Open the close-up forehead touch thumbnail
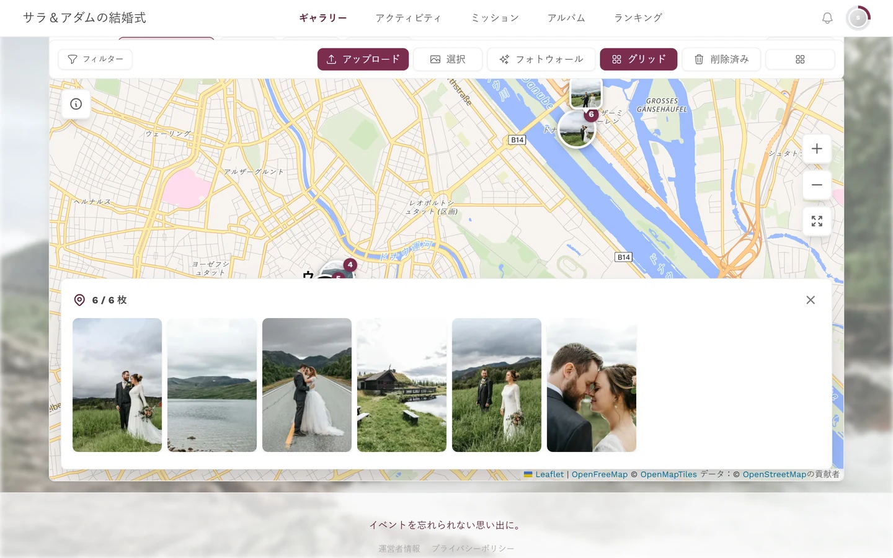The image size is (893, 558). [592, 385]
